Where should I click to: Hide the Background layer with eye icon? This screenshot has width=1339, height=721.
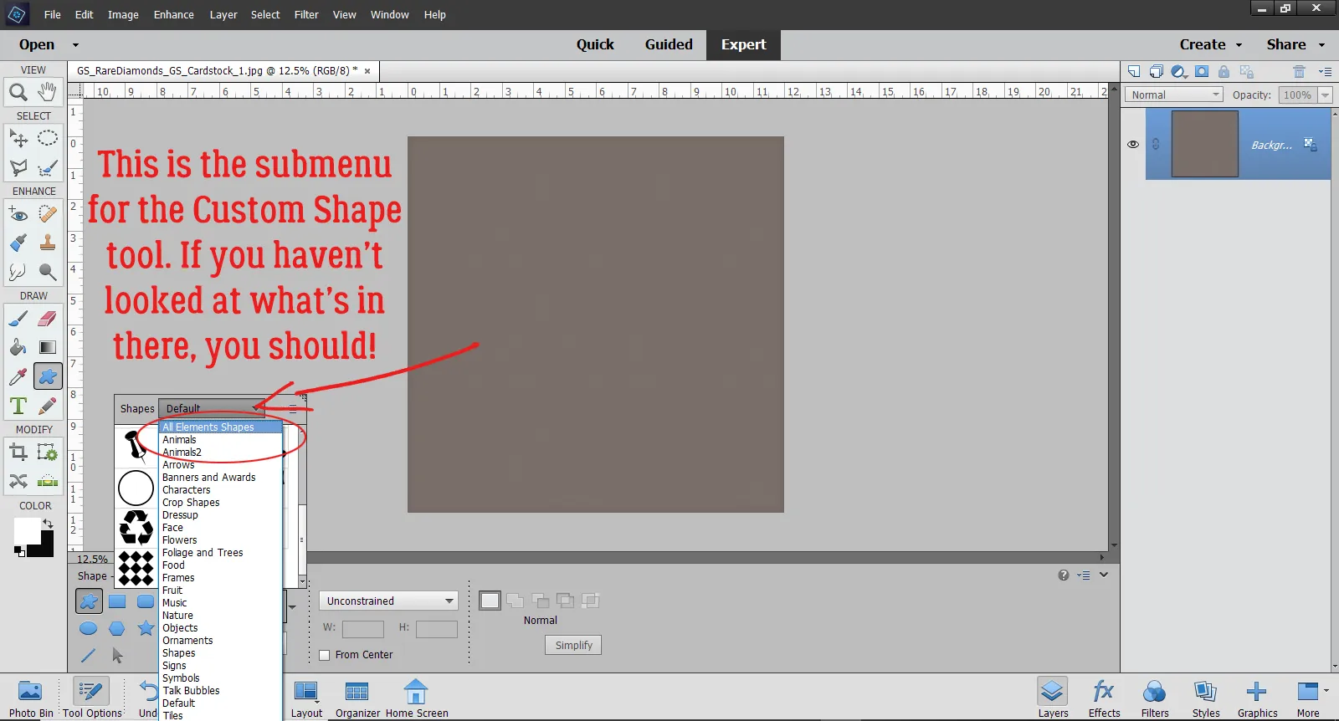1133,145
